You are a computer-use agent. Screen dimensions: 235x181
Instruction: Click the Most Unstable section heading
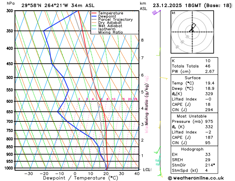point(192,116)
